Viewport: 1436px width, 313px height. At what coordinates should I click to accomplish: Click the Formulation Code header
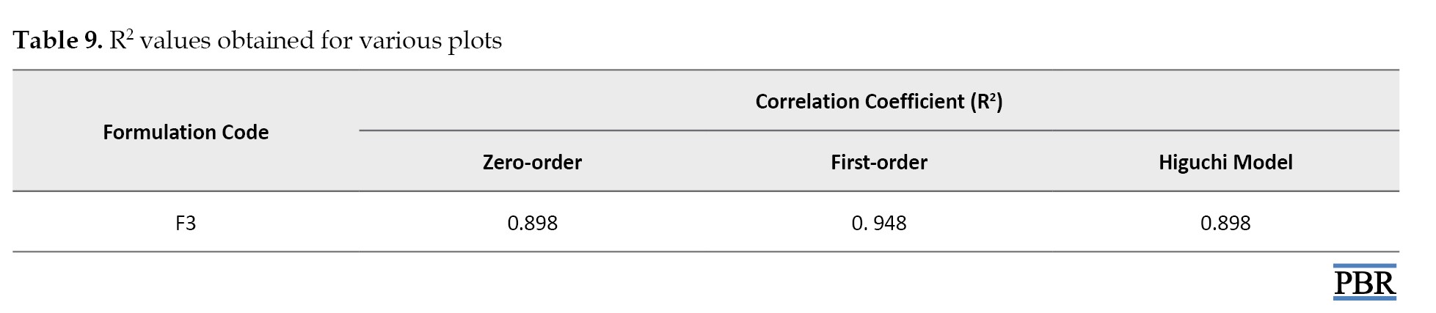coord(186,132)
